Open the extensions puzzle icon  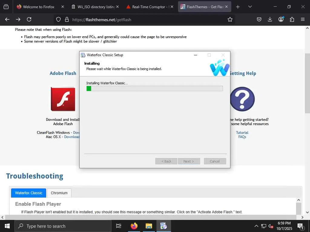(292, 19)
